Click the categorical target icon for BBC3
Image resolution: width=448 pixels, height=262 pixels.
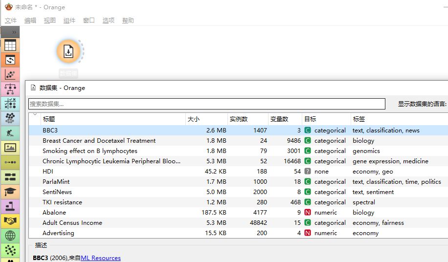coord(308,131)
